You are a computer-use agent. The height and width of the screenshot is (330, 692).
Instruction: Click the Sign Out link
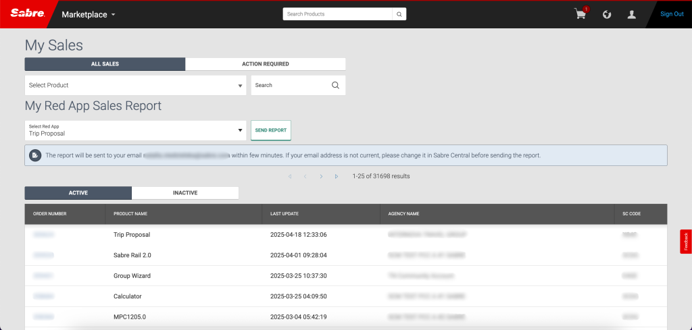pyautogui.click(x=672, y=14)
